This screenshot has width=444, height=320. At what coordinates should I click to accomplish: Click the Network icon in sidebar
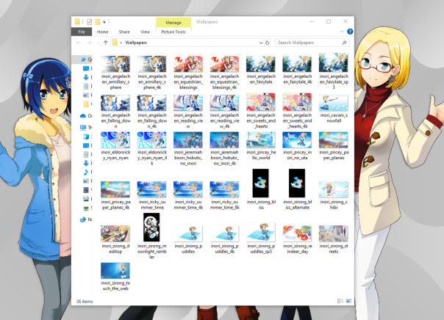coord(83,219)
